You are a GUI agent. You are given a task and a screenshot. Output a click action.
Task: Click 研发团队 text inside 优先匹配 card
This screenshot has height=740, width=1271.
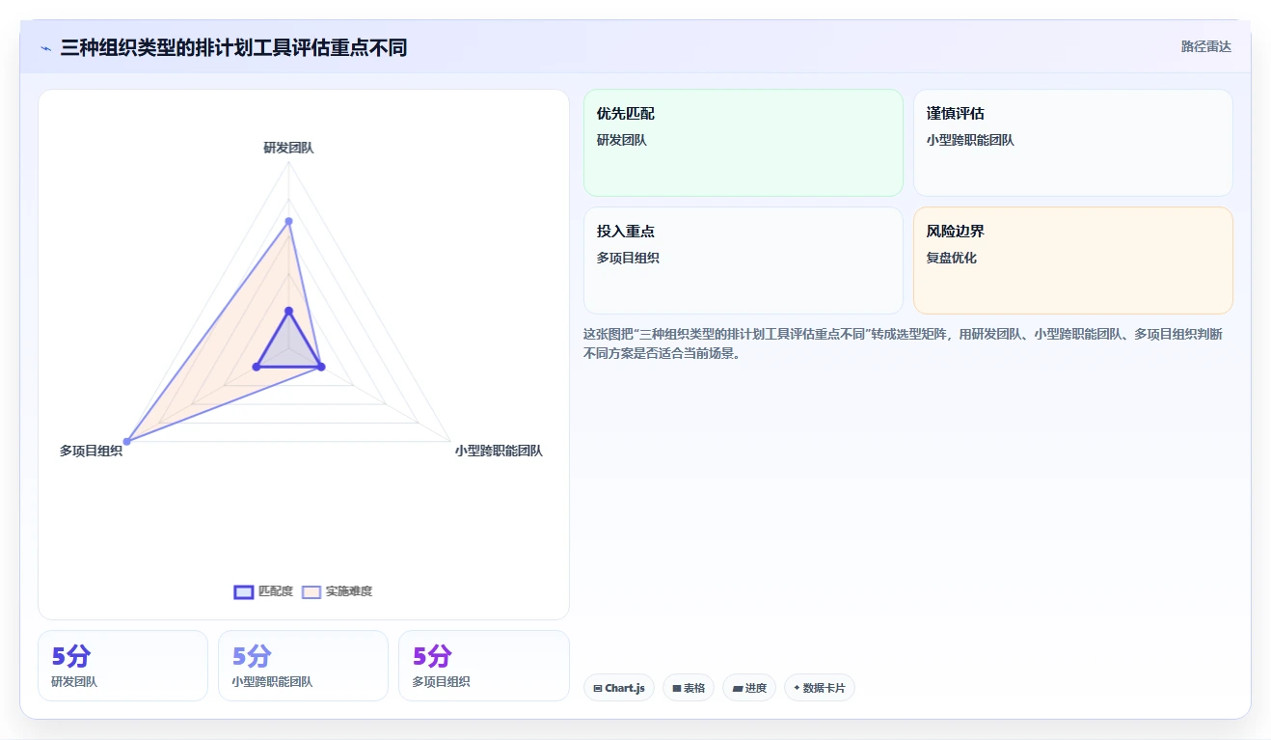622,141
